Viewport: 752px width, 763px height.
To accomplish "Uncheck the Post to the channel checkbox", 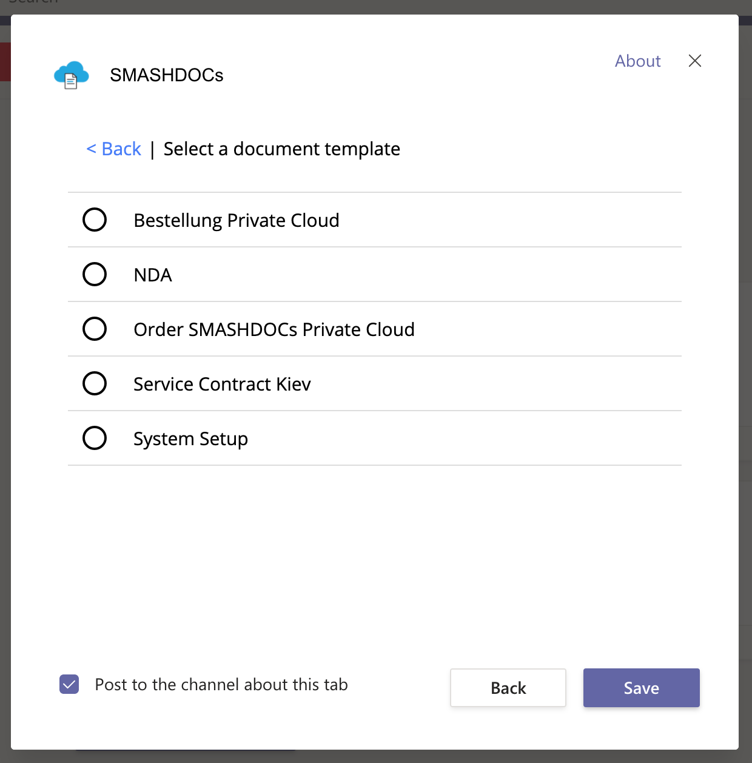I will point(69,685).
